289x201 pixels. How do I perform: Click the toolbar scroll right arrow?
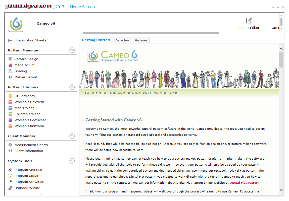(277, 33)
